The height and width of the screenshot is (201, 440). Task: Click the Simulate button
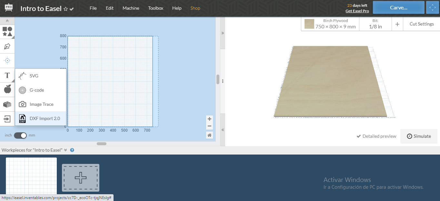[x=419, y=136]
